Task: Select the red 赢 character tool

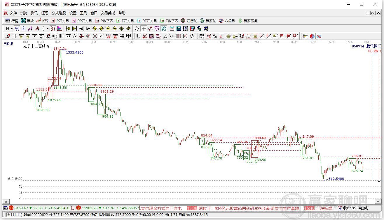Action: pos(115,36)
